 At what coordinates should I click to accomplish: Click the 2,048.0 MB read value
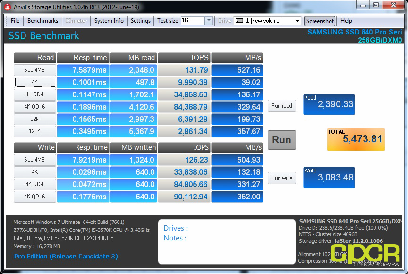134,70
